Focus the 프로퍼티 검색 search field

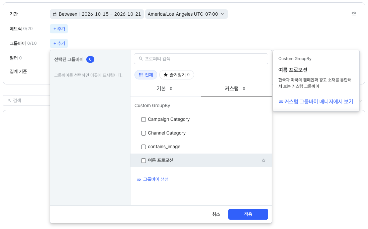pyautogui.click(x=201, y=59)
